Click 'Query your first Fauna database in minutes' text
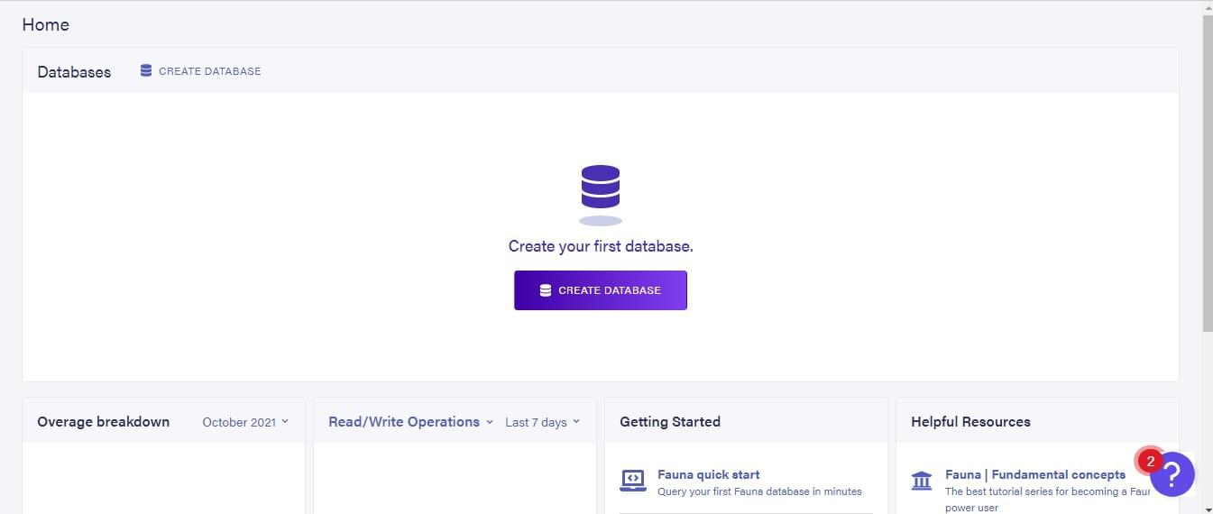This screenshot has width=1213, height=514. tap(759, 491)
